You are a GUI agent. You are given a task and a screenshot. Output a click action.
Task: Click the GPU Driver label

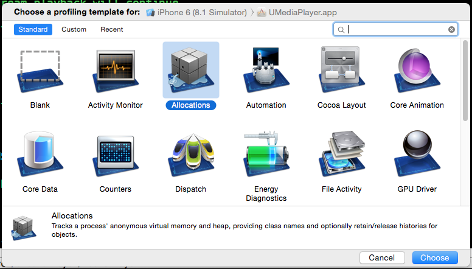[x=417, y=189]
